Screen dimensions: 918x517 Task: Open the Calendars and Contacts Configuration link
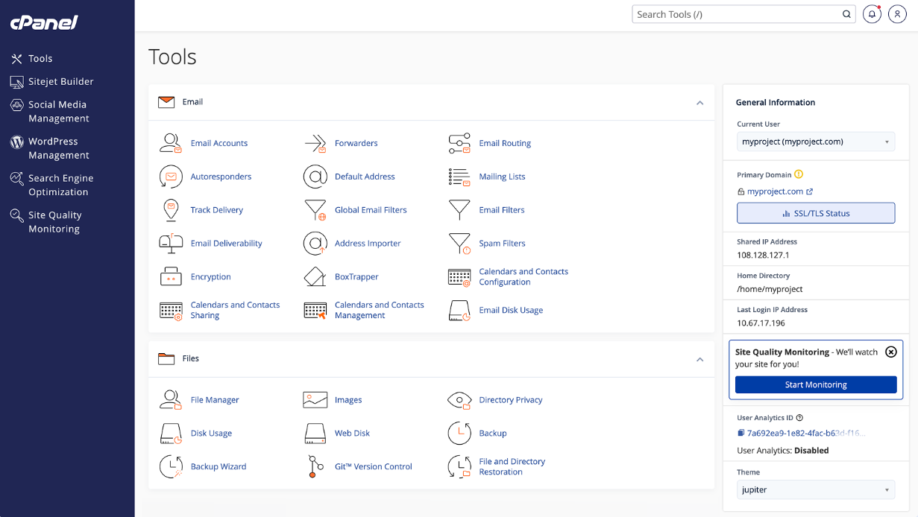524,276
